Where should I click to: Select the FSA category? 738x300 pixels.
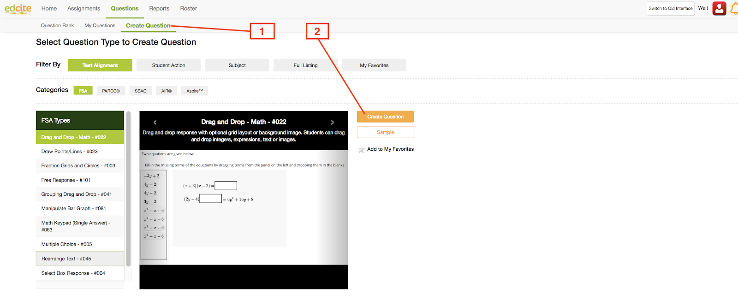[x=83, y=91]
